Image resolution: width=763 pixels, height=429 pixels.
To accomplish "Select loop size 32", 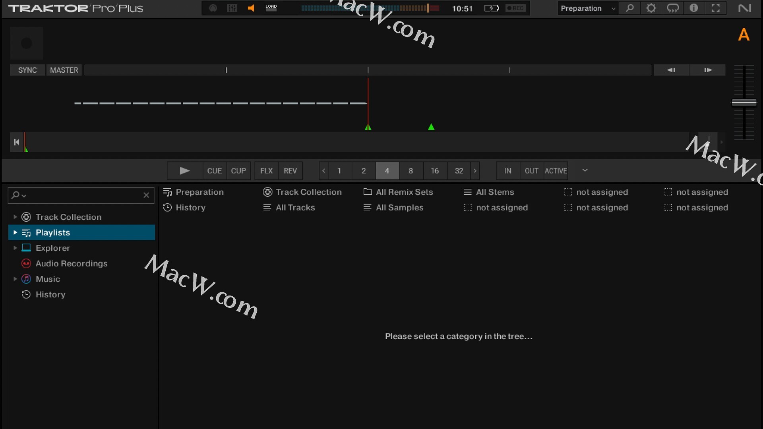I will (x=459, y=171).
